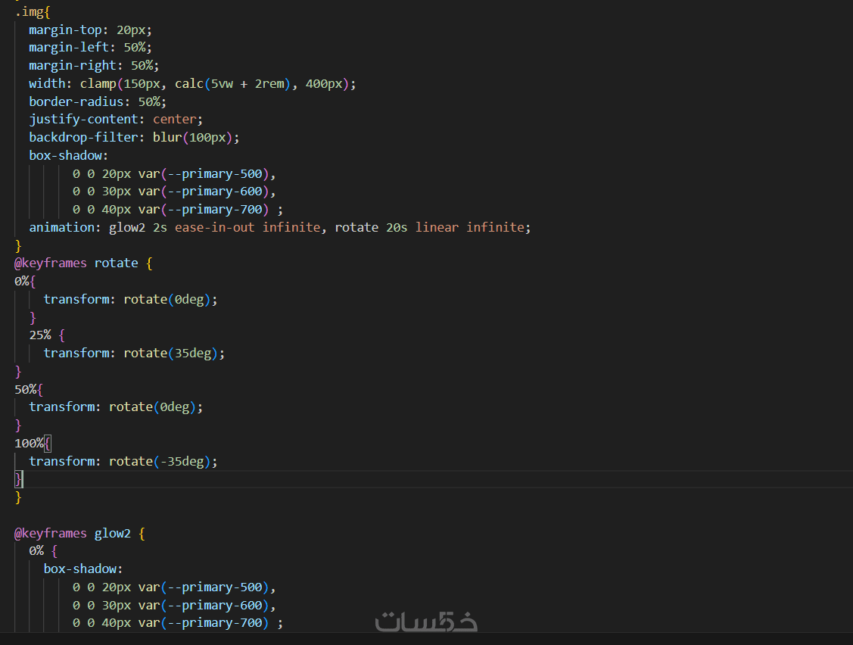Click the backdrop-filter property name
This screenshot has height=645, width=853.
pyautogui.click(x=83, y=137)
